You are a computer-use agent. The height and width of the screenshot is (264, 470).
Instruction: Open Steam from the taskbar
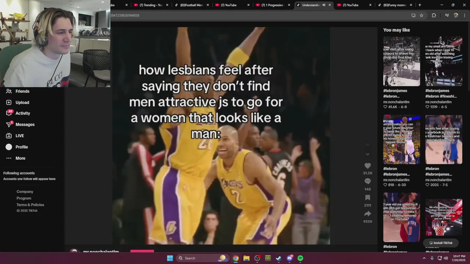pos(279,258)
